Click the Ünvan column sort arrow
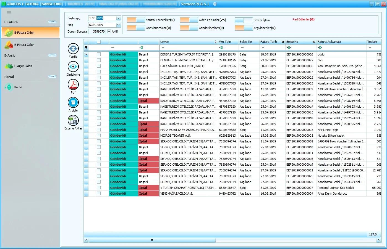Viewport: 387px width, 249px height. (x=215, y=42)
